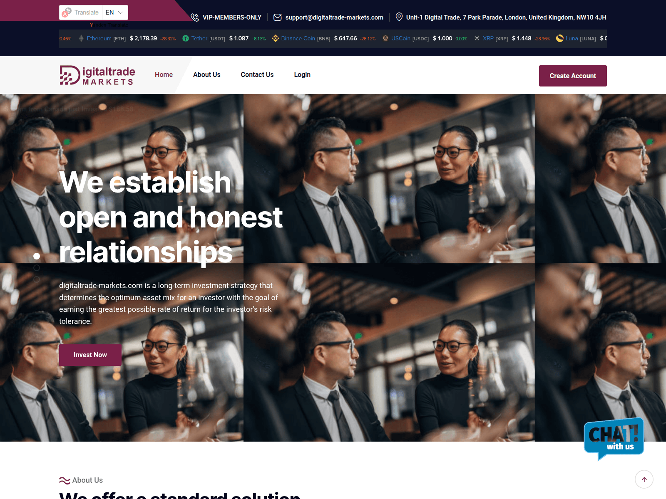
Task: Select the third hero slide indicator dot
Action: [37, 279]
